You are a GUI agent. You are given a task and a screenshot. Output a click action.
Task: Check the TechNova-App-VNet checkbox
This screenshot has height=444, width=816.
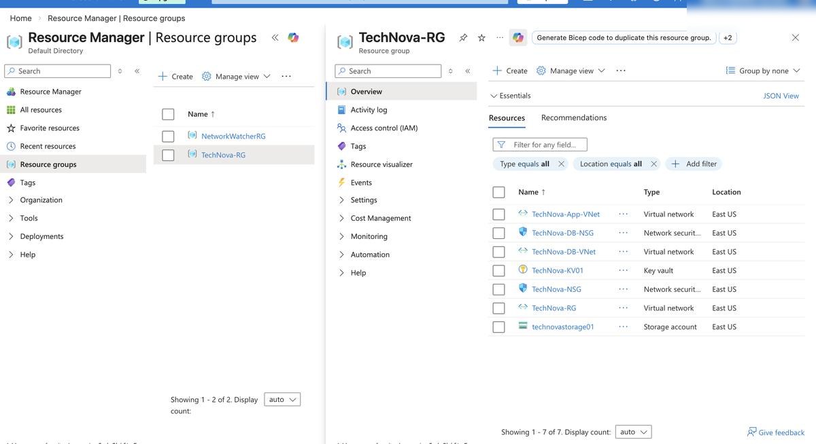[498, 214]
